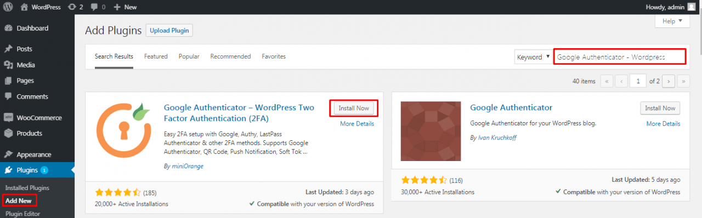Image resolution: width=702 pixels, height=218 pixels.
Task: Click the plugin search input field
Action: pyautogui.click(x=620, y=57)
